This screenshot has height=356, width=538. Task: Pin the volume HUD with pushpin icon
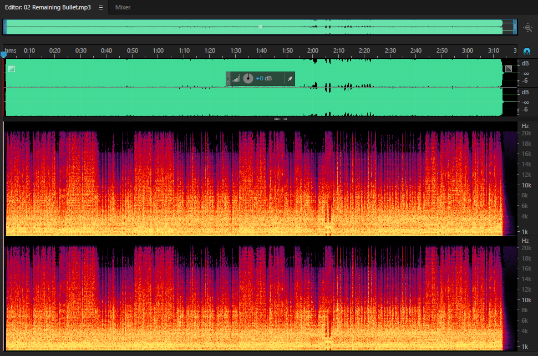[x=290, y=79]
